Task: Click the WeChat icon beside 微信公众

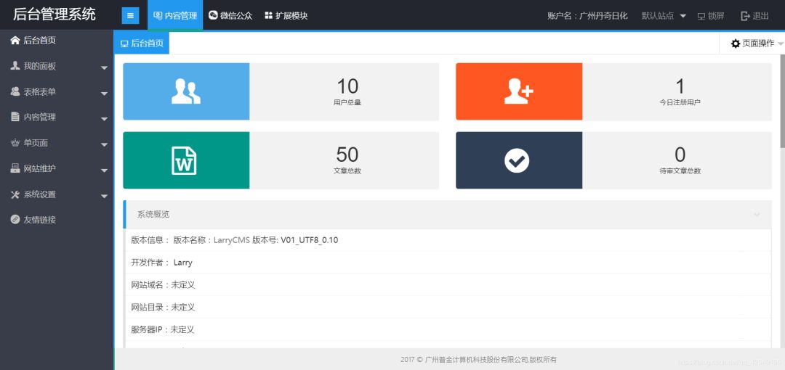Action: [x=213, y=15]
